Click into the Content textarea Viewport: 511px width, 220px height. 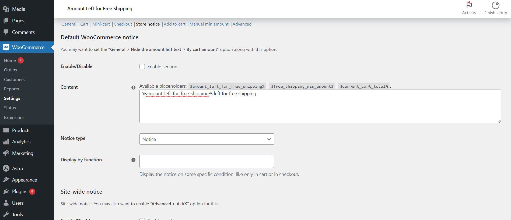point(320,108)
